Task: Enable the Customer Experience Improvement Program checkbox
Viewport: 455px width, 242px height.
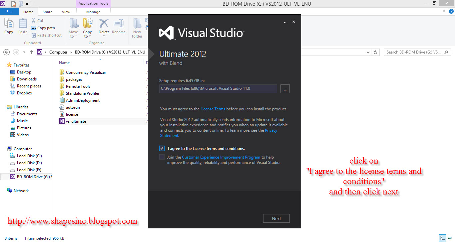Action: coord(162,157)
